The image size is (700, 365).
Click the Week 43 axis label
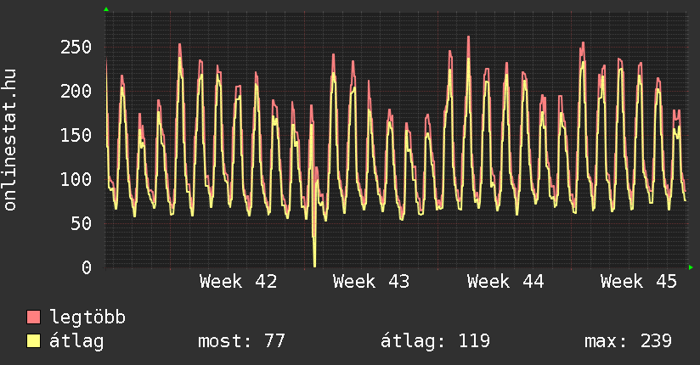[372, 282]
